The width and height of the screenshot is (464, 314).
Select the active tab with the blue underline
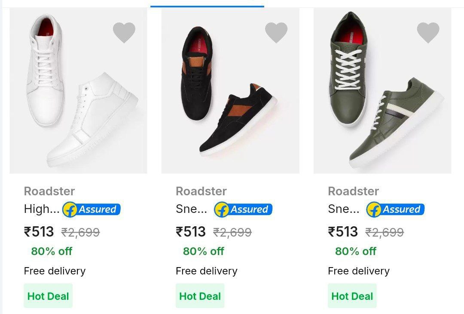pyautogui.click(x=207, y=3)
